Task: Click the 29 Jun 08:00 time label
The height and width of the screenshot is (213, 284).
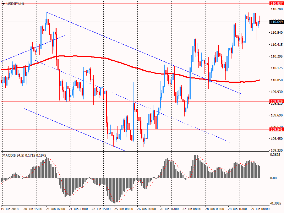Action: pyautogui.click(x=260, y=209)
